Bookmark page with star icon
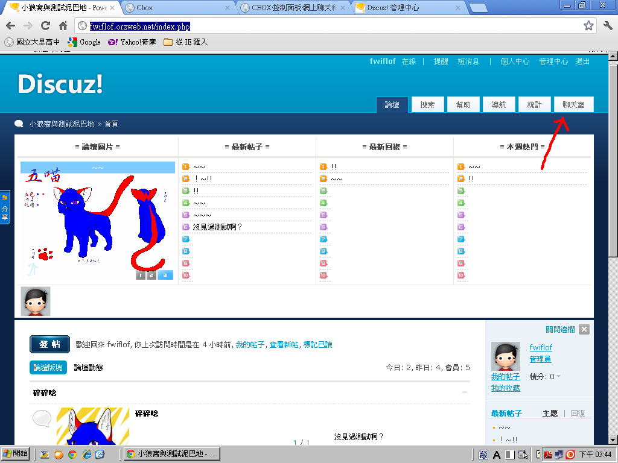The image size is (618, 463). 588,26
